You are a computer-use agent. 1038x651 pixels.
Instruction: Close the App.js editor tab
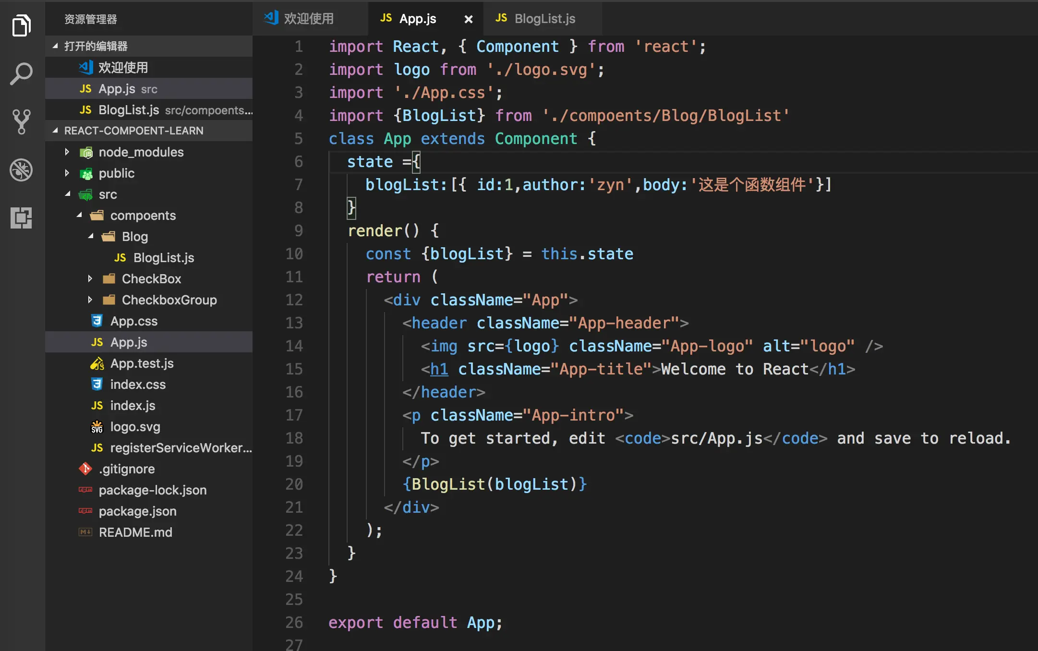click(x=468, y=19)
